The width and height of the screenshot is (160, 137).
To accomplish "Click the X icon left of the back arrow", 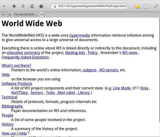I will pos(4,6).
